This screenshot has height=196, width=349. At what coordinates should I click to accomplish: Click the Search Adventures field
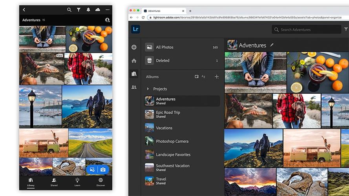tap(306, 29)
